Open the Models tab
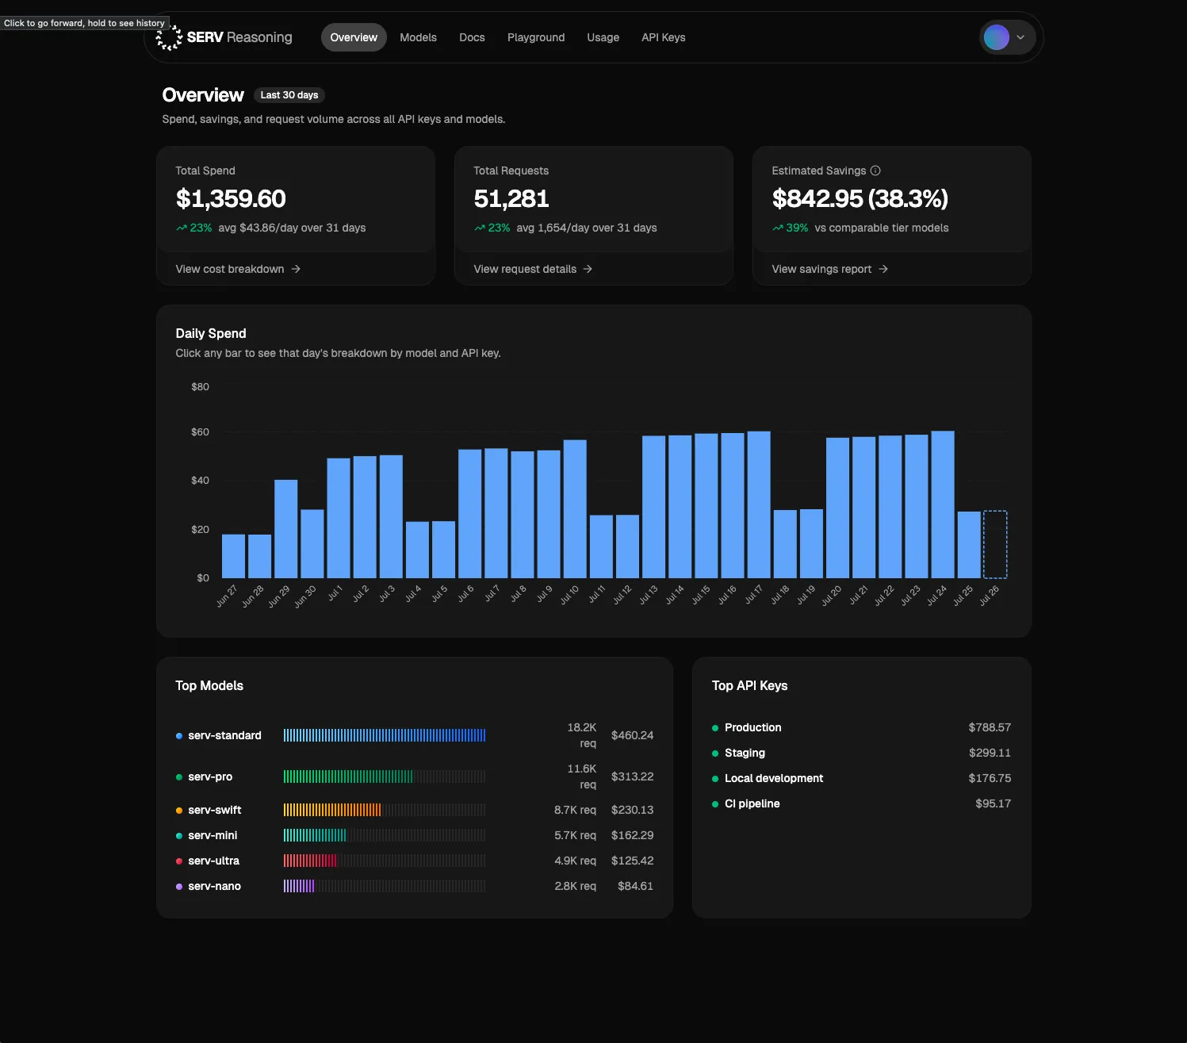The width and height of the screenshot is (1187, 1043). (x=418, y=37)
